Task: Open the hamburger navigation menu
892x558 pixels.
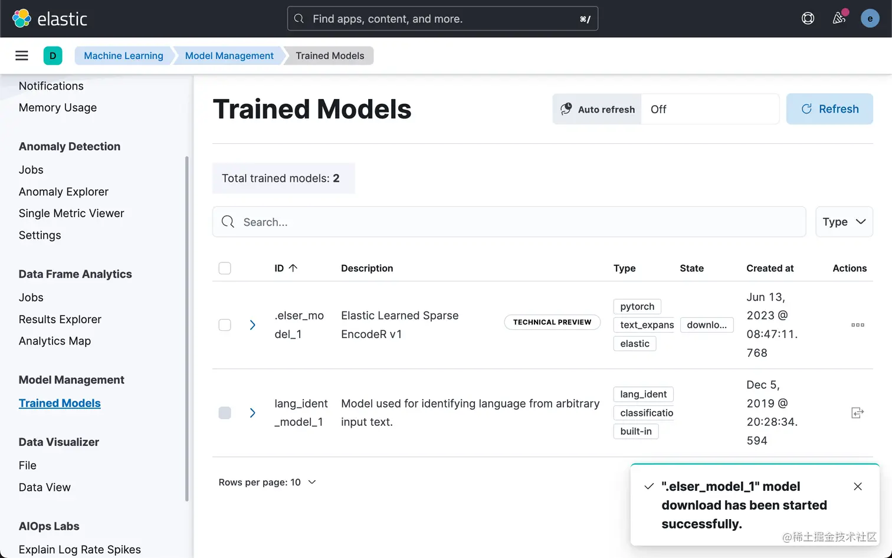Action: (22, 55)
